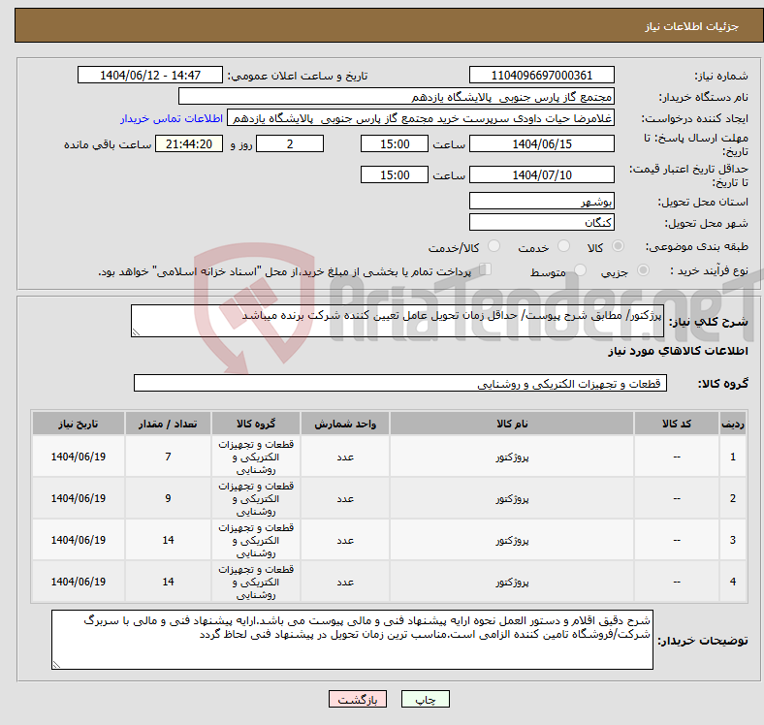Click the remaining time field 21:44:20
This screenshot has height=725, width=764.
[x=189, y=143]
